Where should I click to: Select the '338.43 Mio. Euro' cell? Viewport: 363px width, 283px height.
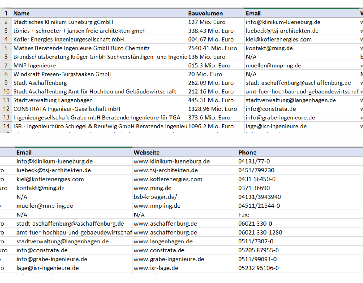pyautogui.click(x=216, y=31)
